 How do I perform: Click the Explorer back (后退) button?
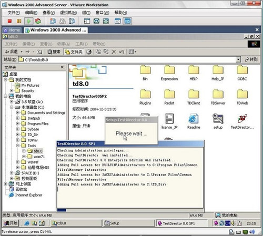12,52
